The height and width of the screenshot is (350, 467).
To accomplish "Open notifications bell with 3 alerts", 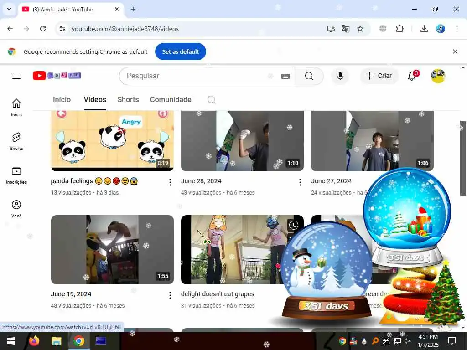I will click(412, 76).
